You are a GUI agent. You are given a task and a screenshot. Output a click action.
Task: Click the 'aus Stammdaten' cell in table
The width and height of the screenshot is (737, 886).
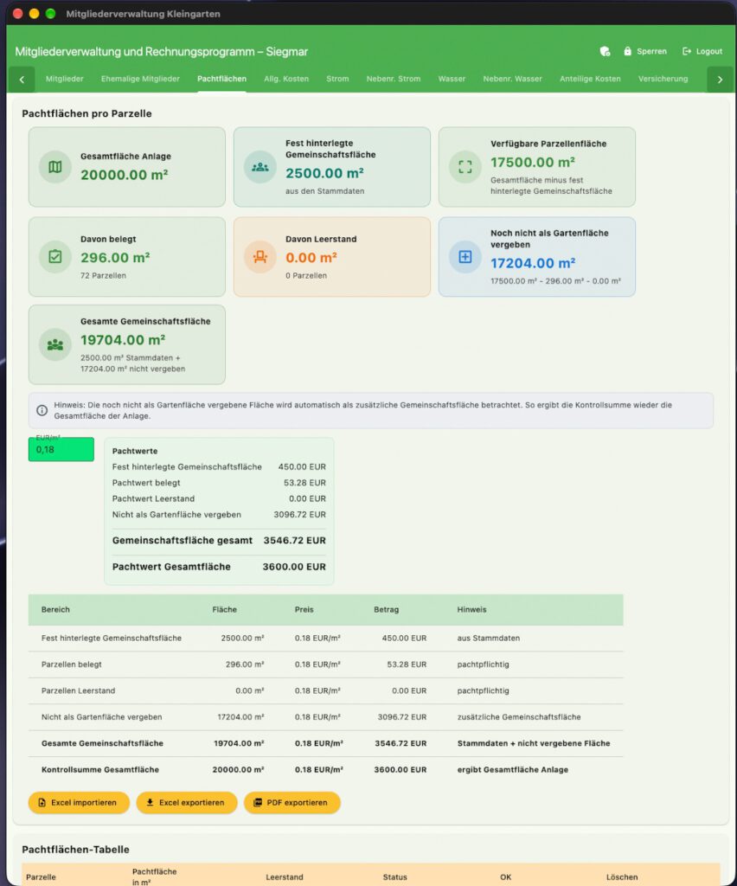[x=489, y=638]
